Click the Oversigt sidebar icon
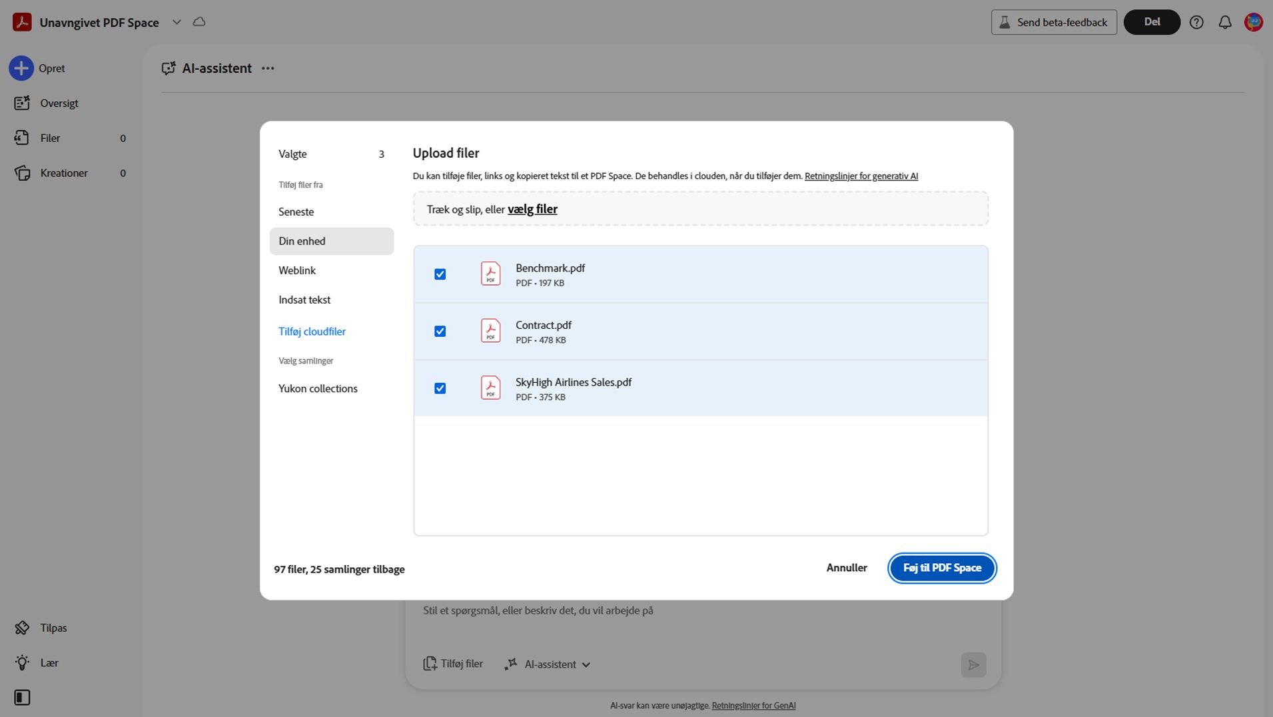 pyautogui.click(x=22, y=103)
